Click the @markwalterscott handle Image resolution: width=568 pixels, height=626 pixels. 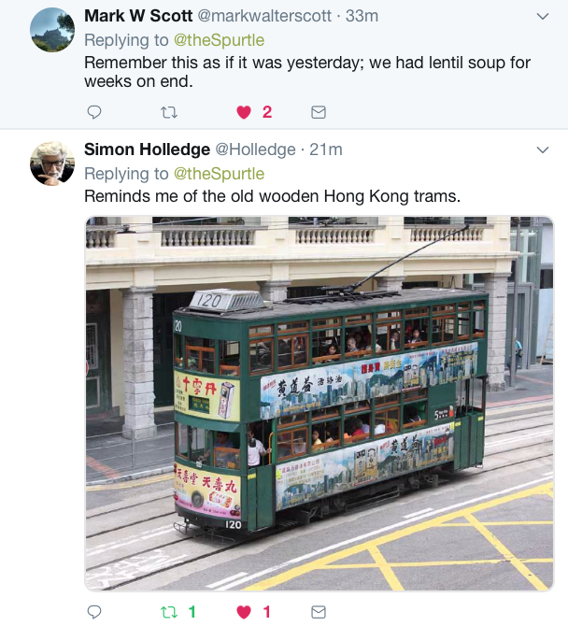tap(264, 16)
